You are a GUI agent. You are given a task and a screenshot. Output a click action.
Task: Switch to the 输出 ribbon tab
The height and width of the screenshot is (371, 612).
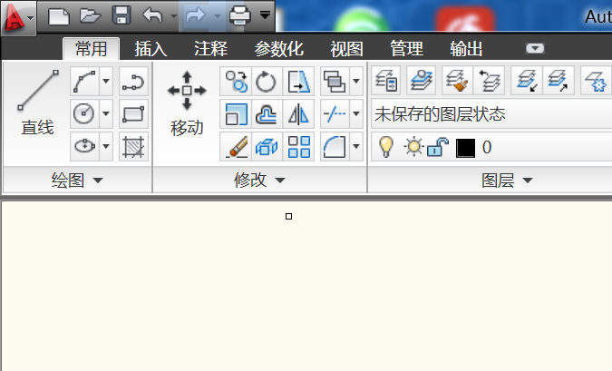tap(466, 49)
